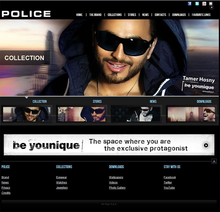
Task: Click the Facebook icon in the header
Action: point(190,4)
